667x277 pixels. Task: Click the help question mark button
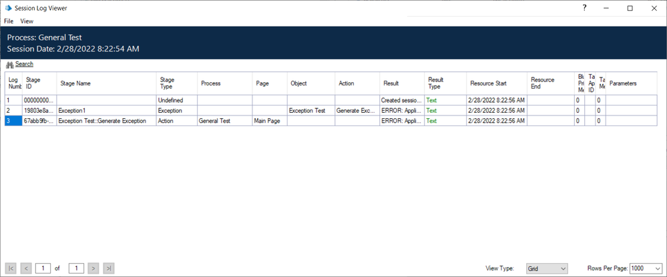pos(585,8)
